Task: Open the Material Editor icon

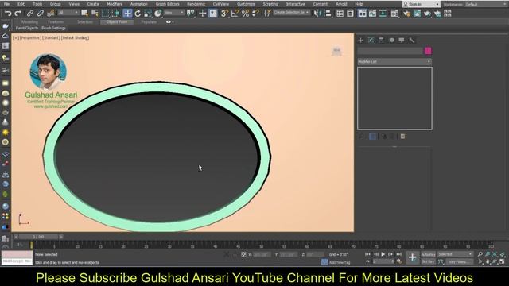Action: (x=394, y=14)
